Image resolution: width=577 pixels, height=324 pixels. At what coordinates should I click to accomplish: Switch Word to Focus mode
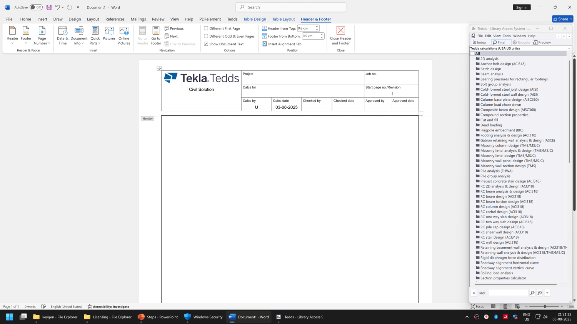477,307
